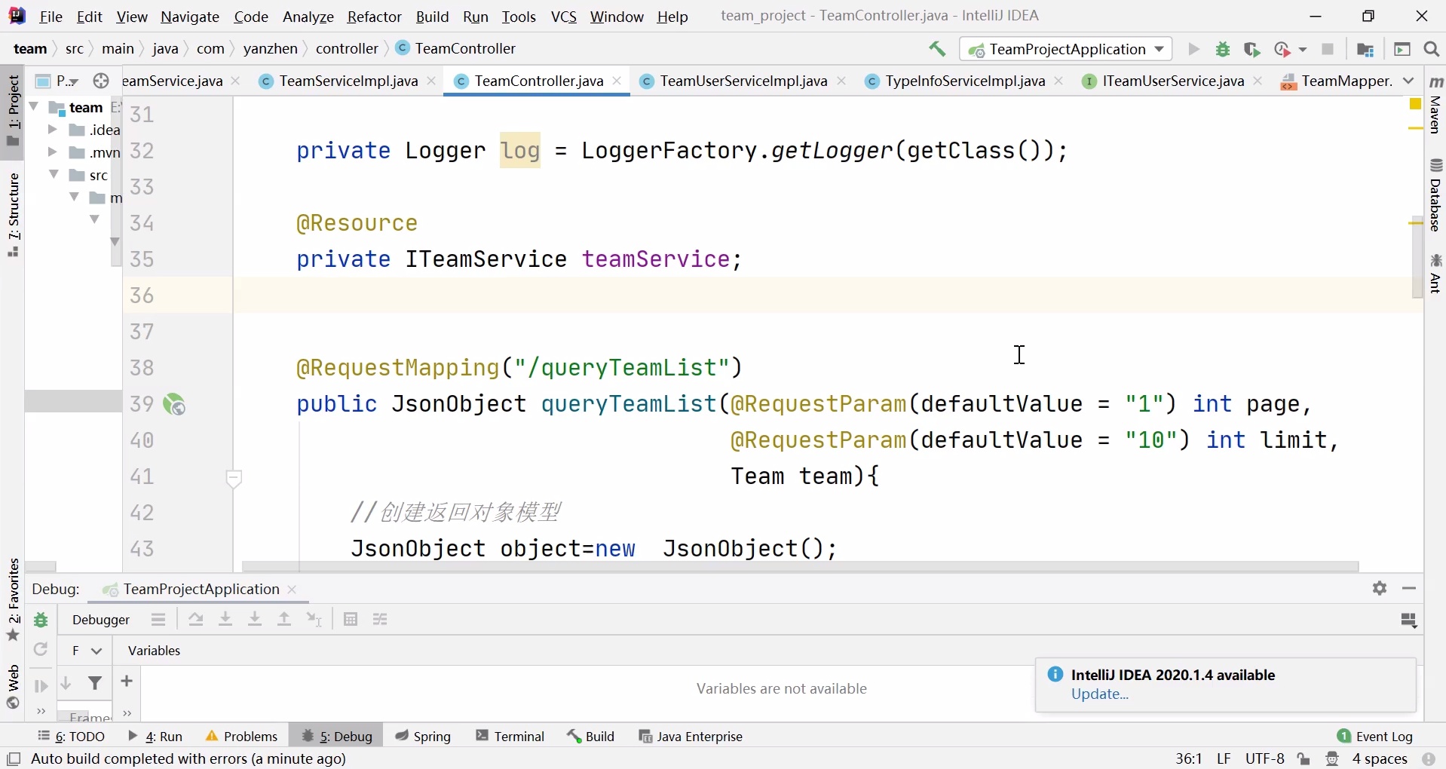Switch to the TeamUserServiceImpl.java tab
Image resolution: width=1446 pixels, height=769 pixels.
(x=743, y=81)
